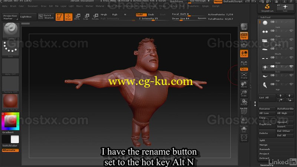The width and height of the screenshot is (297, 167).
Task: Select the SimpleBrush tool icon
Action: (267, 8)
